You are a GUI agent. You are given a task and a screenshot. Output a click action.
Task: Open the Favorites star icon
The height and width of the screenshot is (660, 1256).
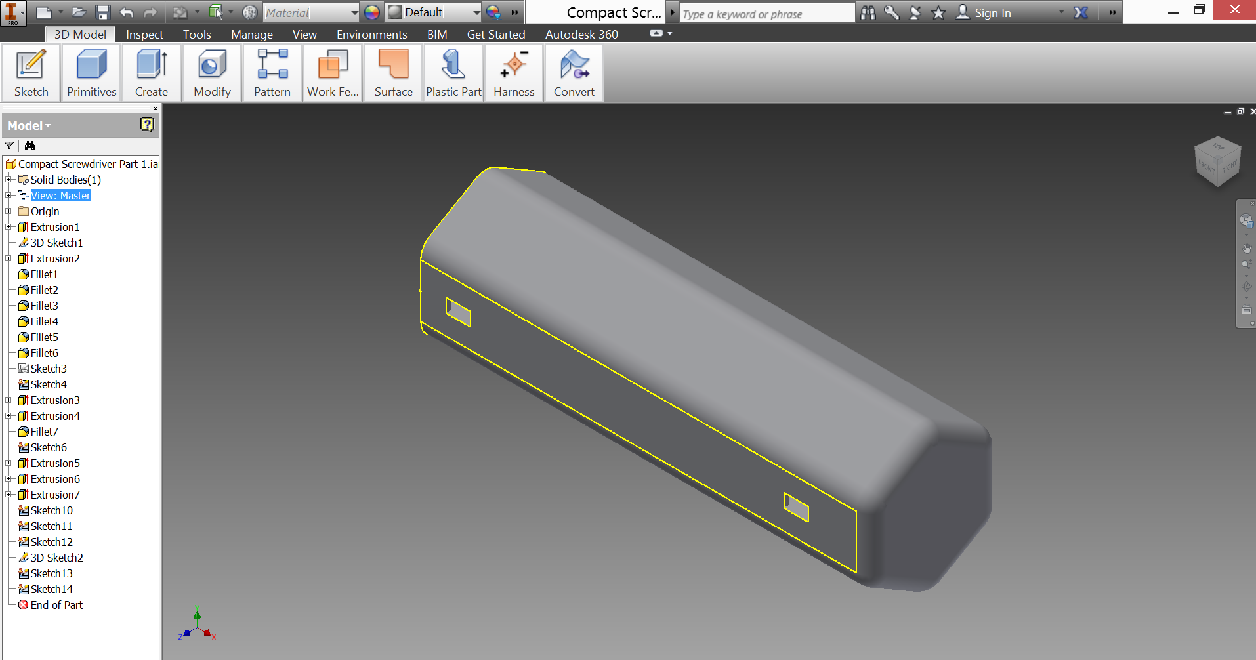pos(938,12)
